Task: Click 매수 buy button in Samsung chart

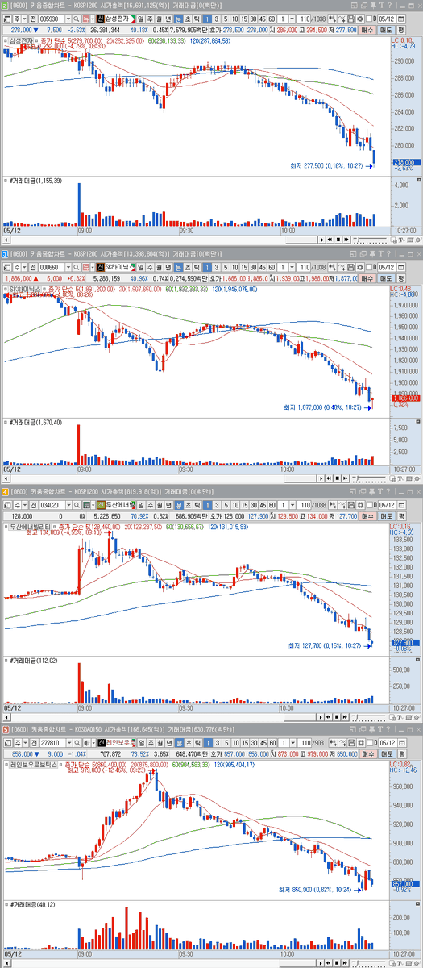Action: (x=367, y=29)
